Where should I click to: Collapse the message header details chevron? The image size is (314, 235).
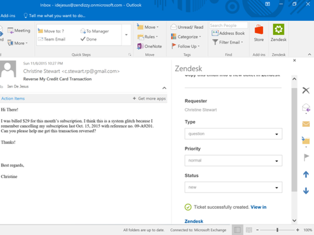(164, 88)
